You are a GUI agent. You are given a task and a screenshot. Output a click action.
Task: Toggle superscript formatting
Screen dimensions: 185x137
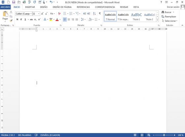click(x=39, y=19)
